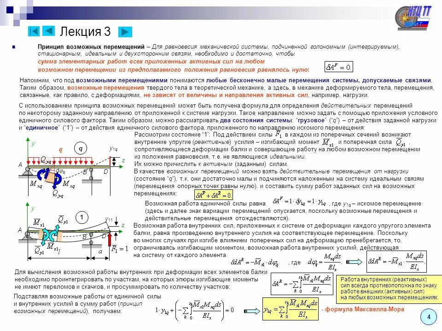Click the slide number 4 circle
This screenshot has width=442, height=331.
click(429, 317)
